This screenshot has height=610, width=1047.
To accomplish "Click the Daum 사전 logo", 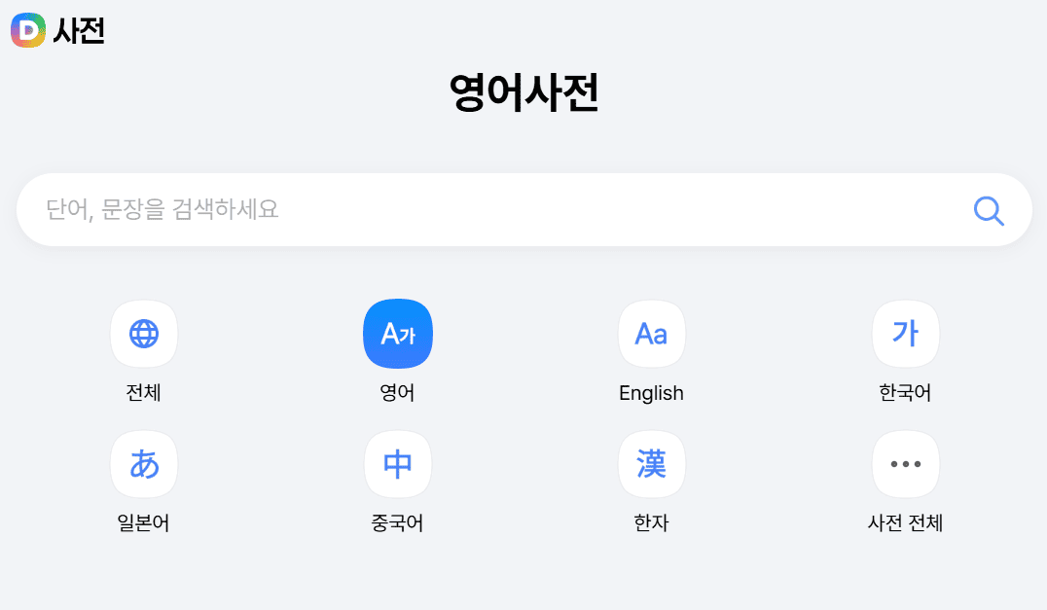I will (x=25, y=30).
